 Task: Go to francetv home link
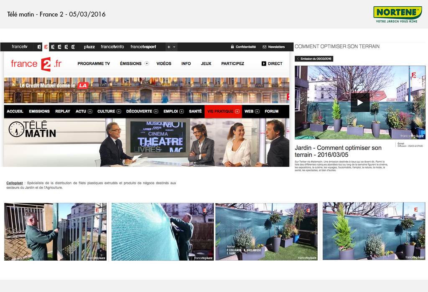(x=20, y=47)
